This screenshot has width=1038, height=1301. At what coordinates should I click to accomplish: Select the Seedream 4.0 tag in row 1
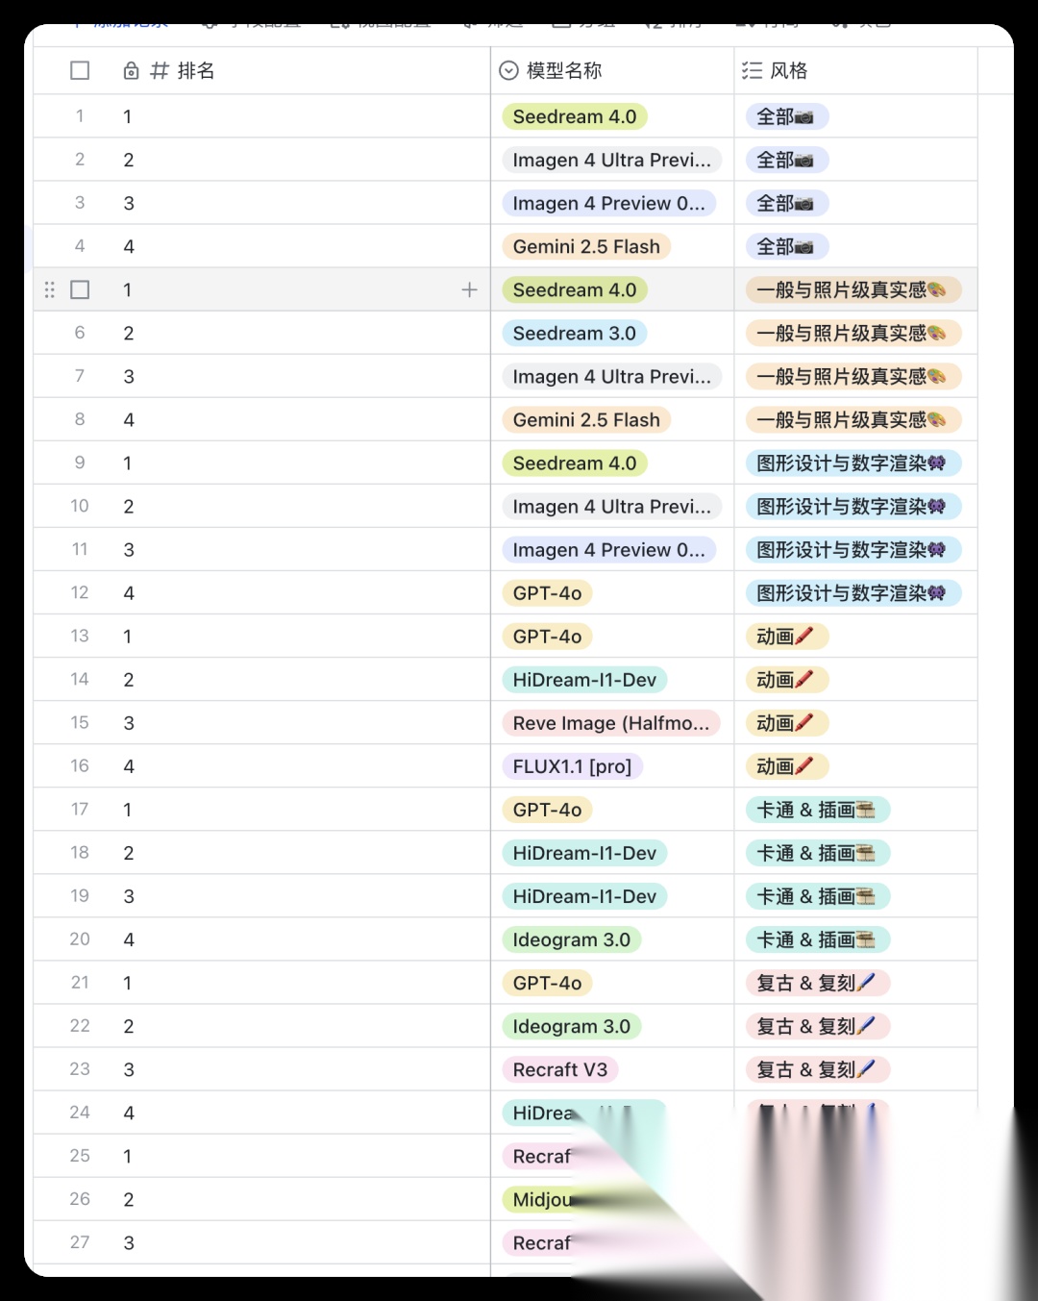click(575, 116)
